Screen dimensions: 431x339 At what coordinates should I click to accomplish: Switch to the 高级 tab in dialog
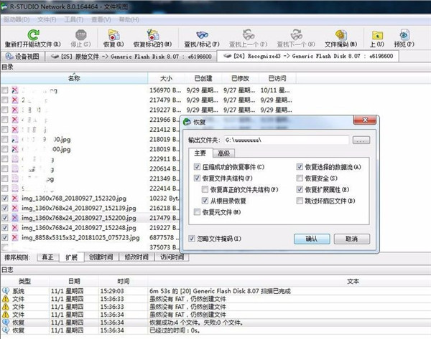click(x=223, y=153)
